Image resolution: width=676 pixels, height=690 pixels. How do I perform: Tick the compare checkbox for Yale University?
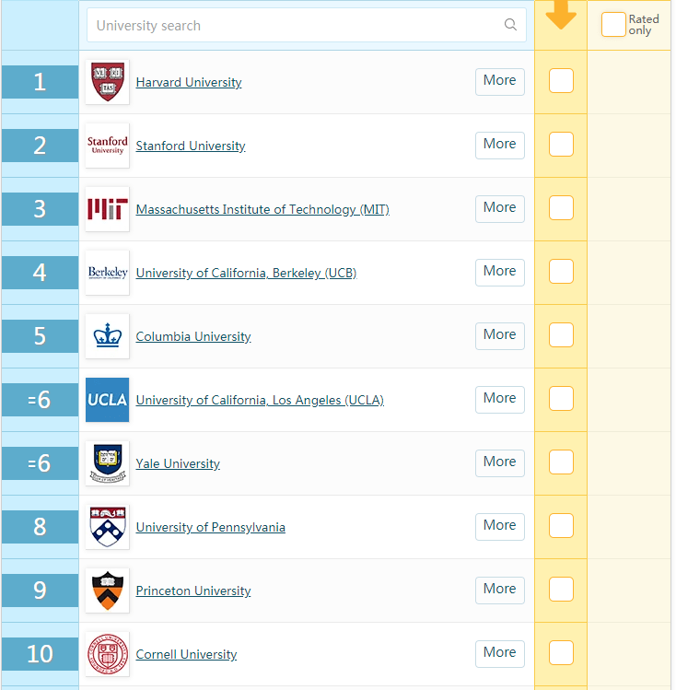pyautogui.click(x=561, y=462)
